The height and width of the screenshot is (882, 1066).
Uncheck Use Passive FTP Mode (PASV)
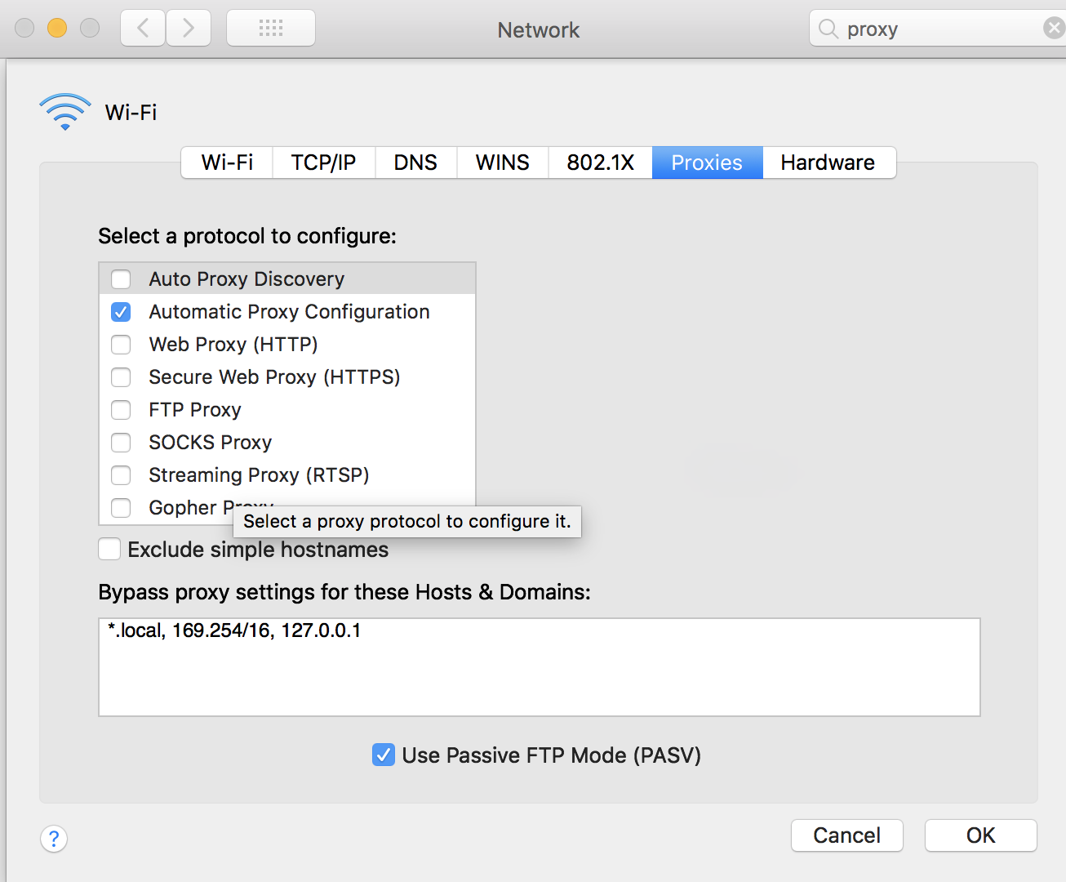[x=383, y=755]
